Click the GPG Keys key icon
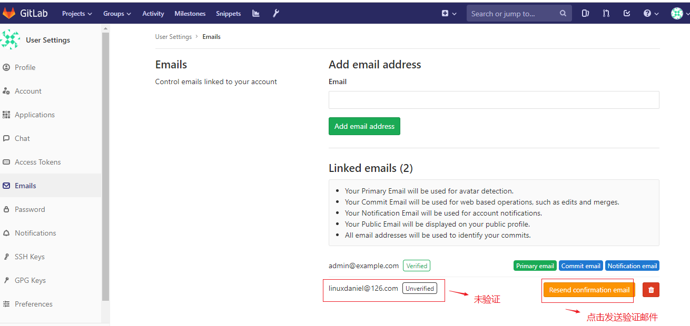The image size is (690, 326). click(6, 280)
